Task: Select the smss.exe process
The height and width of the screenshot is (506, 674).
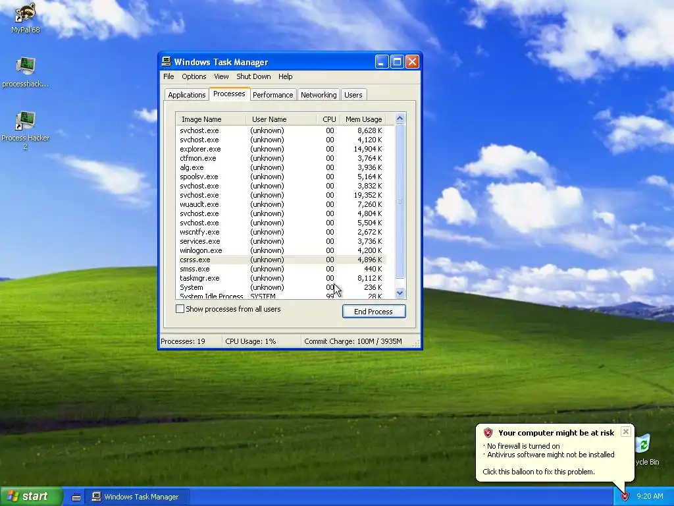Action: 281,269
